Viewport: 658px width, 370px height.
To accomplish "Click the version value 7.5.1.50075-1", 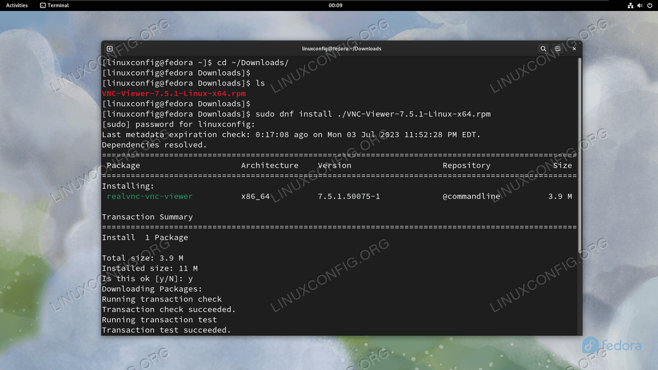I will tap(349, 196).
